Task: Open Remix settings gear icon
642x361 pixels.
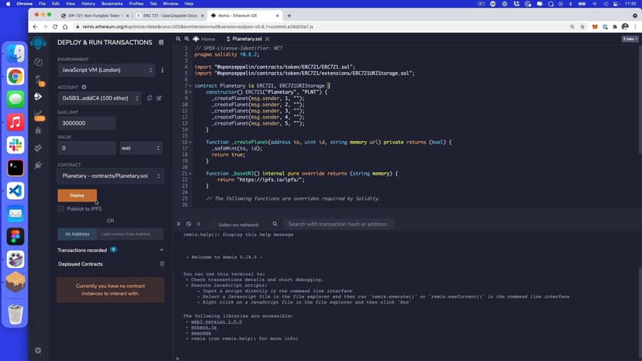Action: (x=38, y=350)
